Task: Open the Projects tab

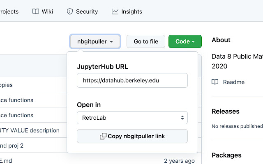Action: pyautogui.click(x=9, y=11)
